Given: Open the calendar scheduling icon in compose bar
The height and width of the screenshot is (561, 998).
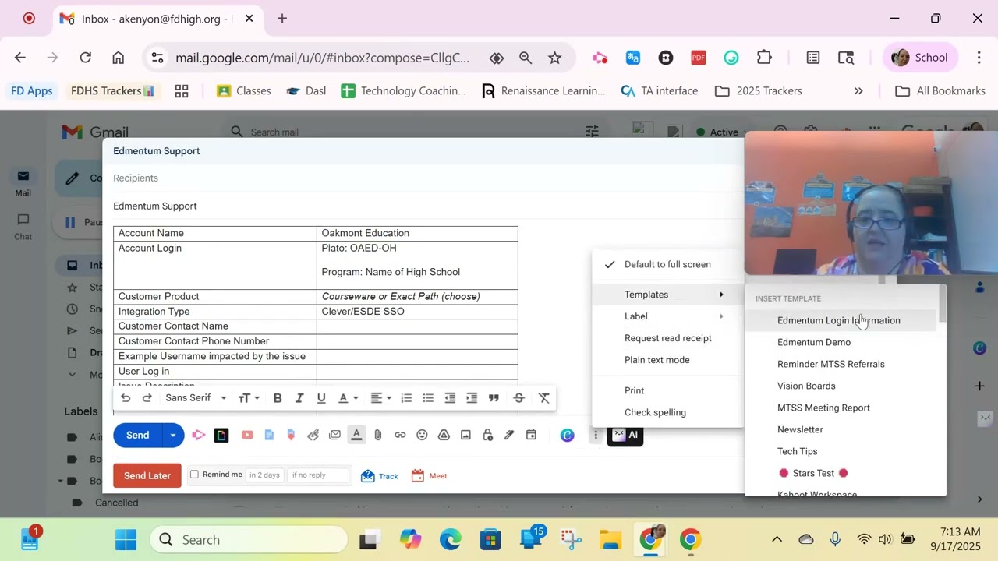Looking at the screenshot, I should click(x=531, y=435).
